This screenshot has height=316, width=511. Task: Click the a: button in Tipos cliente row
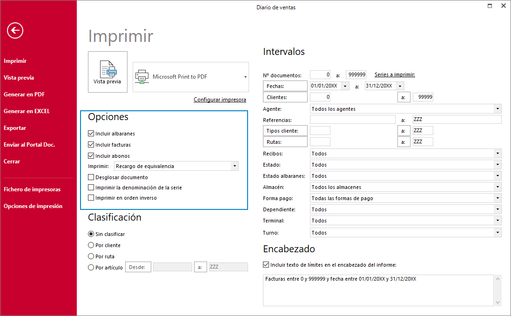404,131
